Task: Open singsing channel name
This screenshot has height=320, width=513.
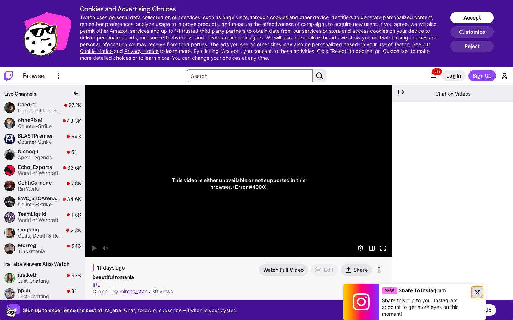Action: pyautogui.click(x=28, y=230)
